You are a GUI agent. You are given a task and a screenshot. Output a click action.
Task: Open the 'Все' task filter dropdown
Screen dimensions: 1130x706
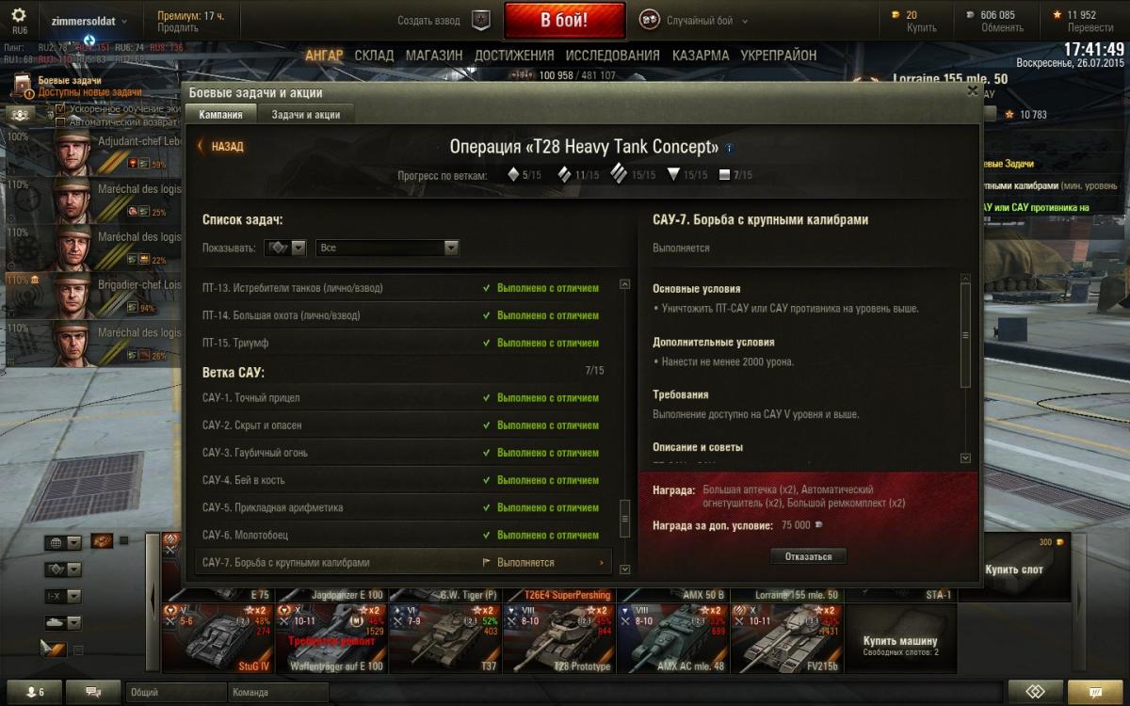[387, 248]
